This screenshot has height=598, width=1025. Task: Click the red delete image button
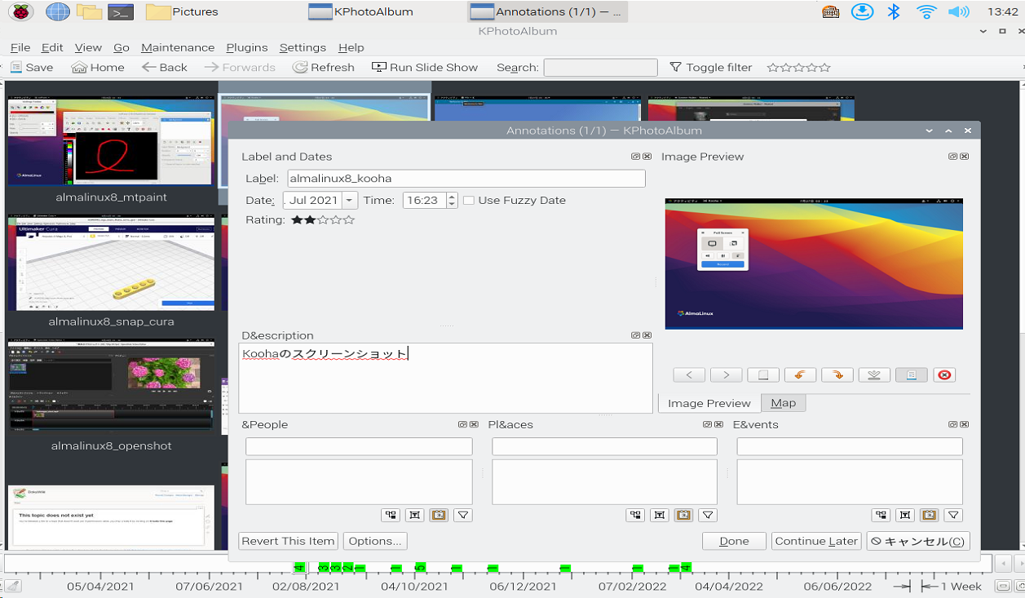(944, 375)
